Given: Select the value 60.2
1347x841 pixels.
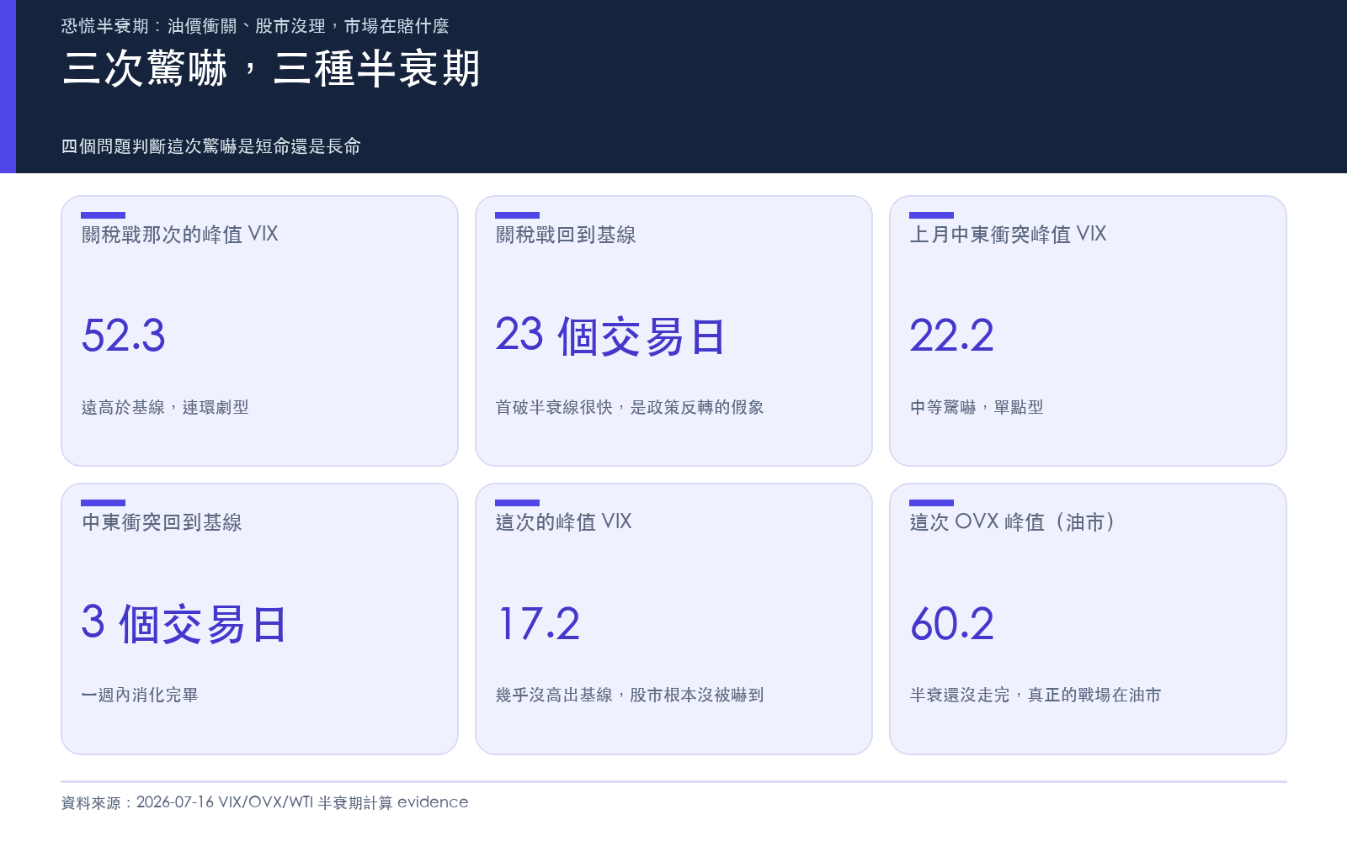Looking at the screenshot, I should click(952, 623).
